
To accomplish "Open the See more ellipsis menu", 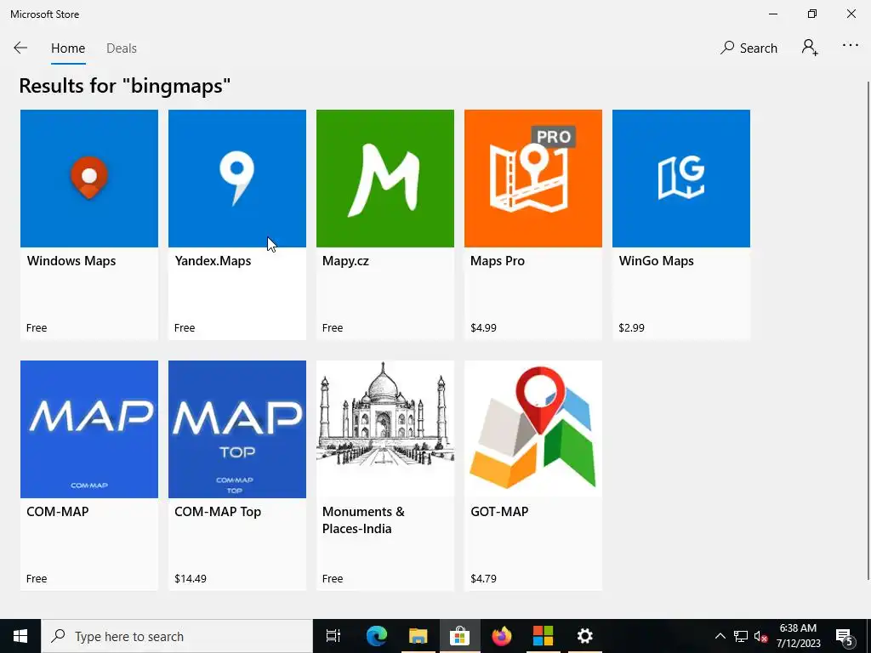I will [x=851, y=46].
